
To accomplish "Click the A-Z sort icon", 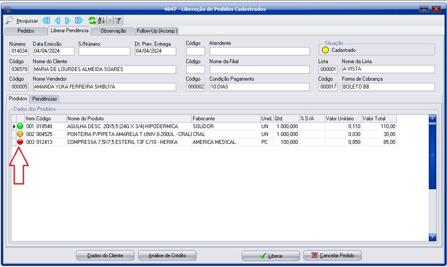I will coord(101,20).
